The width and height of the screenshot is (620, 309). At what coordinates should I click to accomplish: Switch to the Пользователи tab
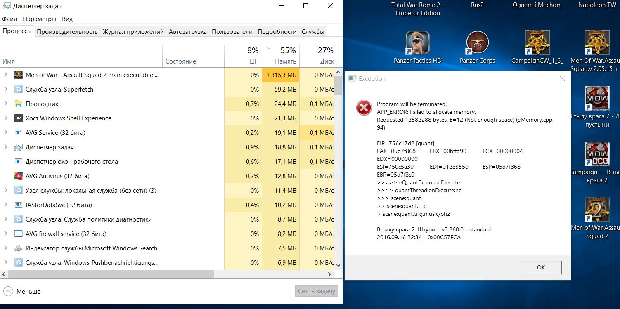(232, 32)
